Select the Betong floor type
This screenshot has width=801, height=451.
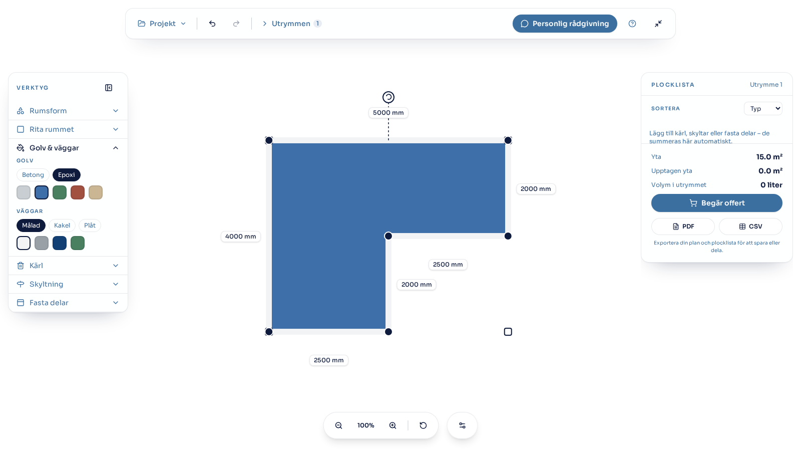(x=33, y=175)
